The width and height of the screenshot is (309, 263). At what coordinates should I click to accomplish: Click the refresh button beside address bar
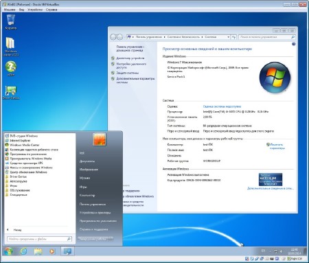point(233,37)
